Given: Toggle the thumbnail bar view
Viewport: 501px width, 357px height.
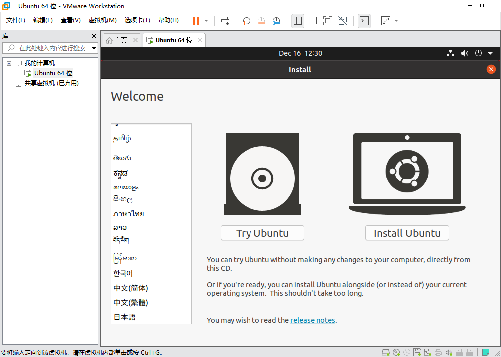Looking at the screenshot, I should [313, 21].
